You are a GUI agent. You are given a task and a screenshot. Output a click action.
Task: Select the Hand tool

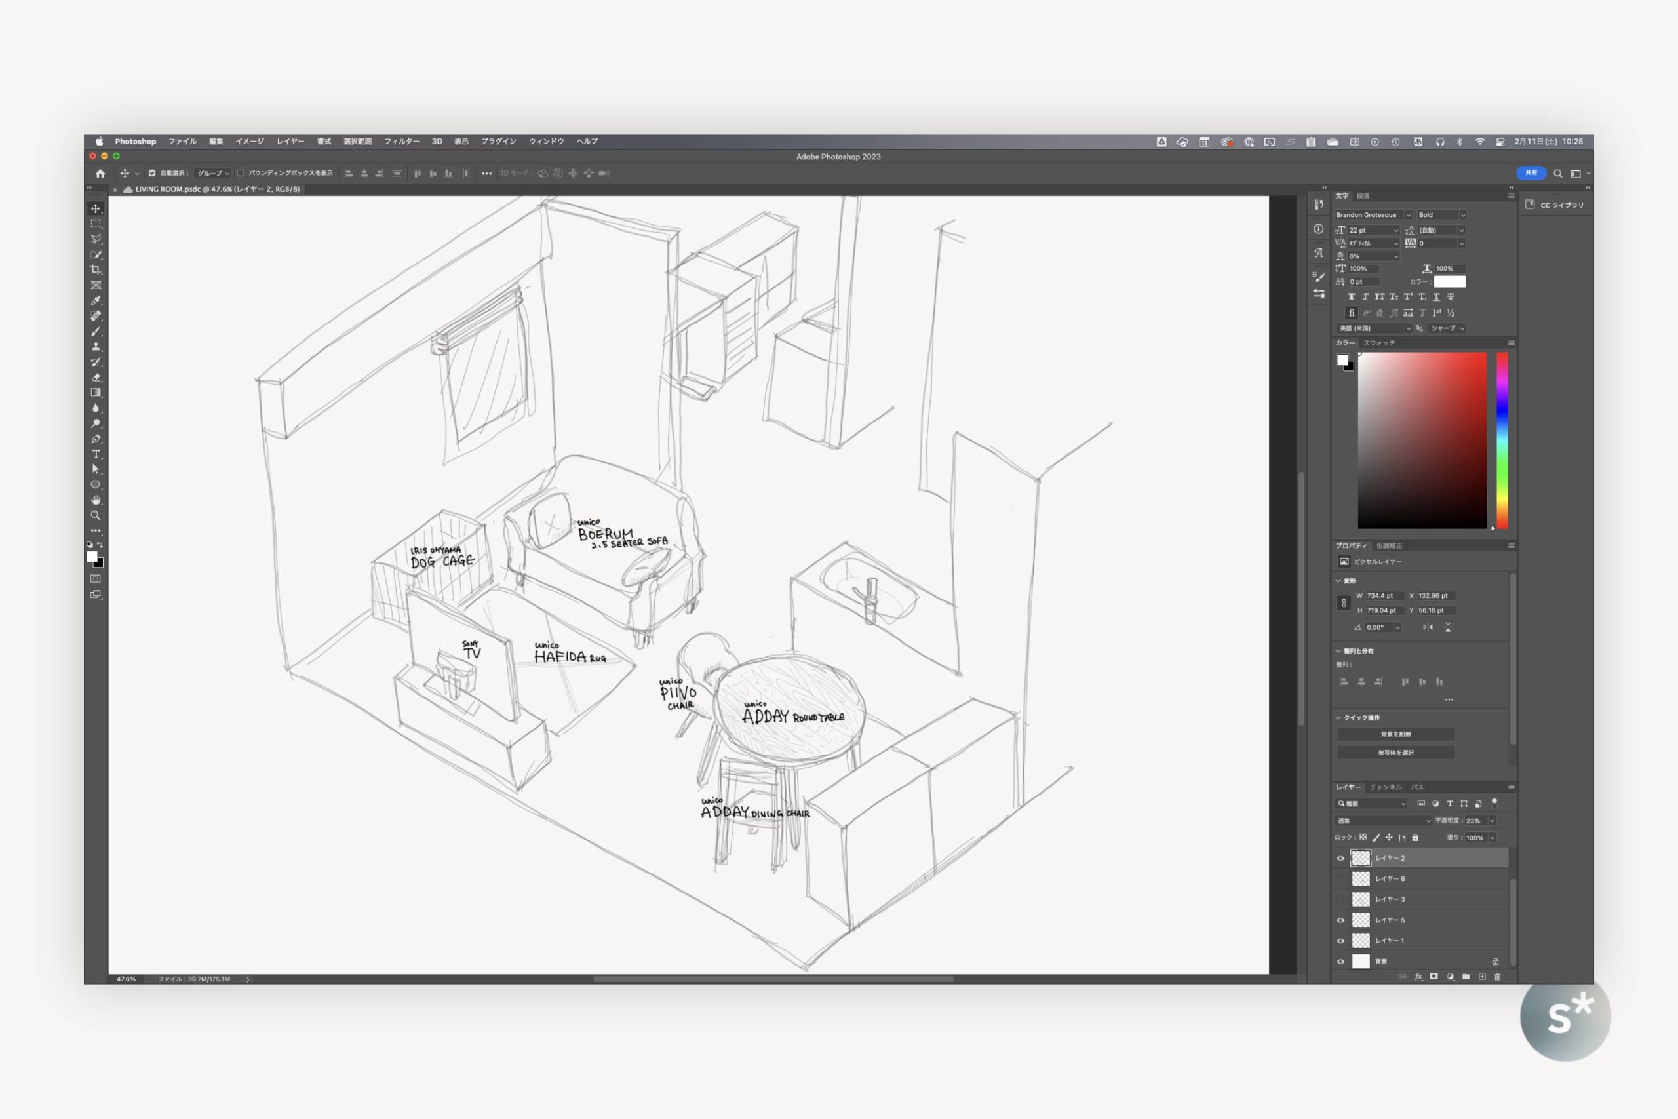pos(96,500)
